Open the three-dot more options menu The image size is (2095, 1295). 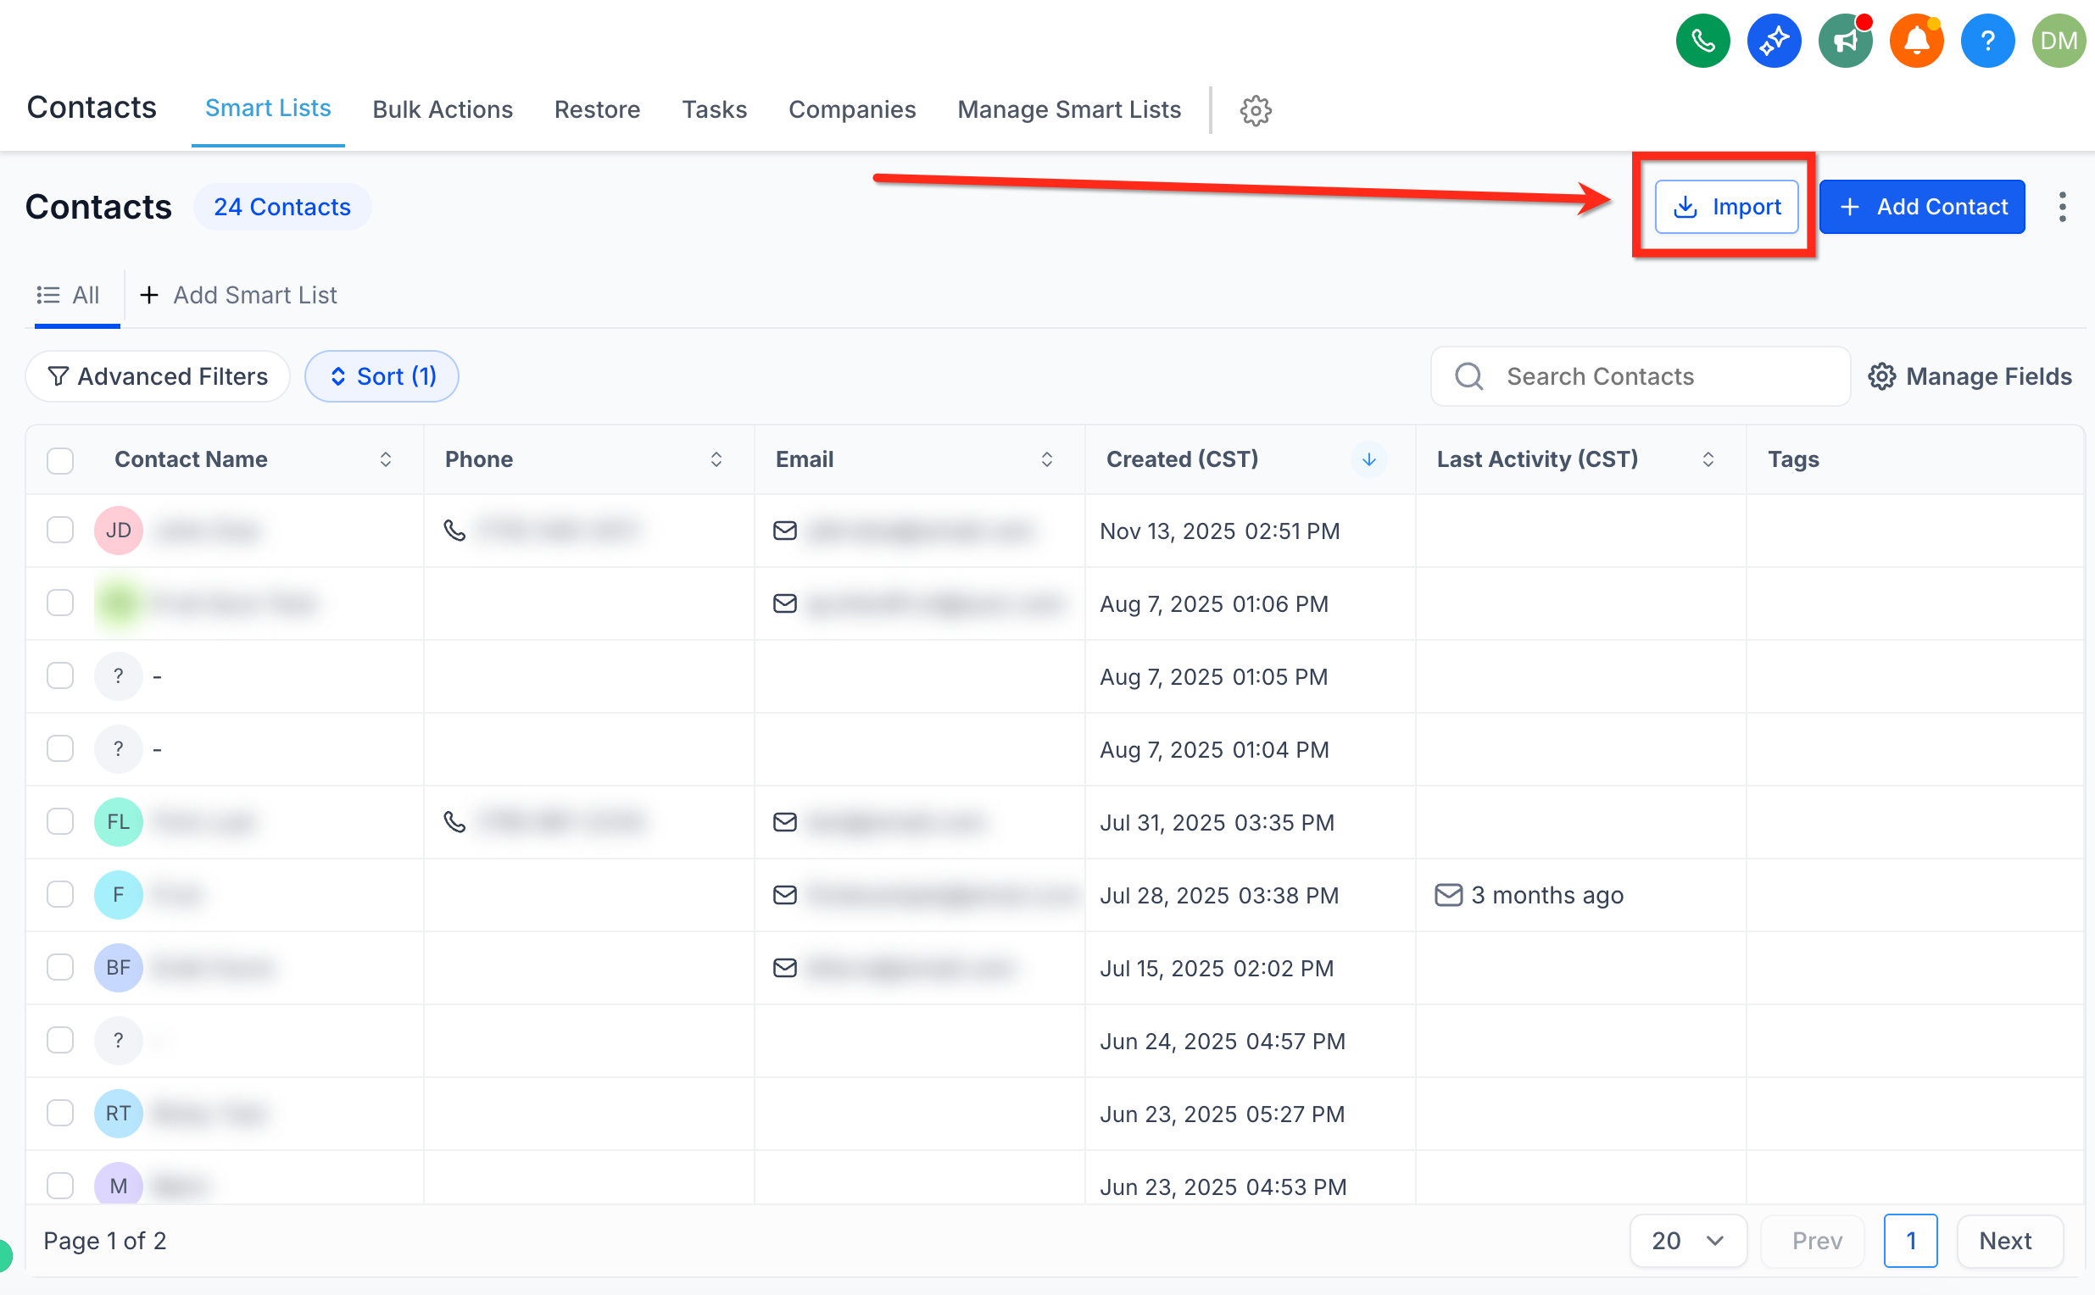coord(2062,207)
